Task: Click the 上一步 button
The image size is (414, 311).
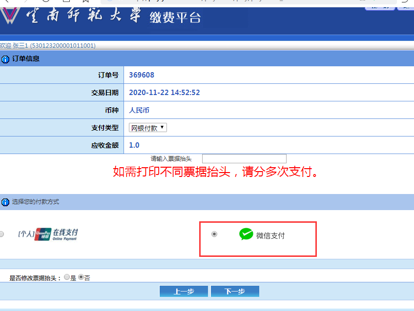Action: pos(184,291)
